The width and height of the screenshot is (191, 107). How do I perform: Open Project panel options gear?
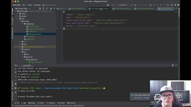(x=51, y=9)
